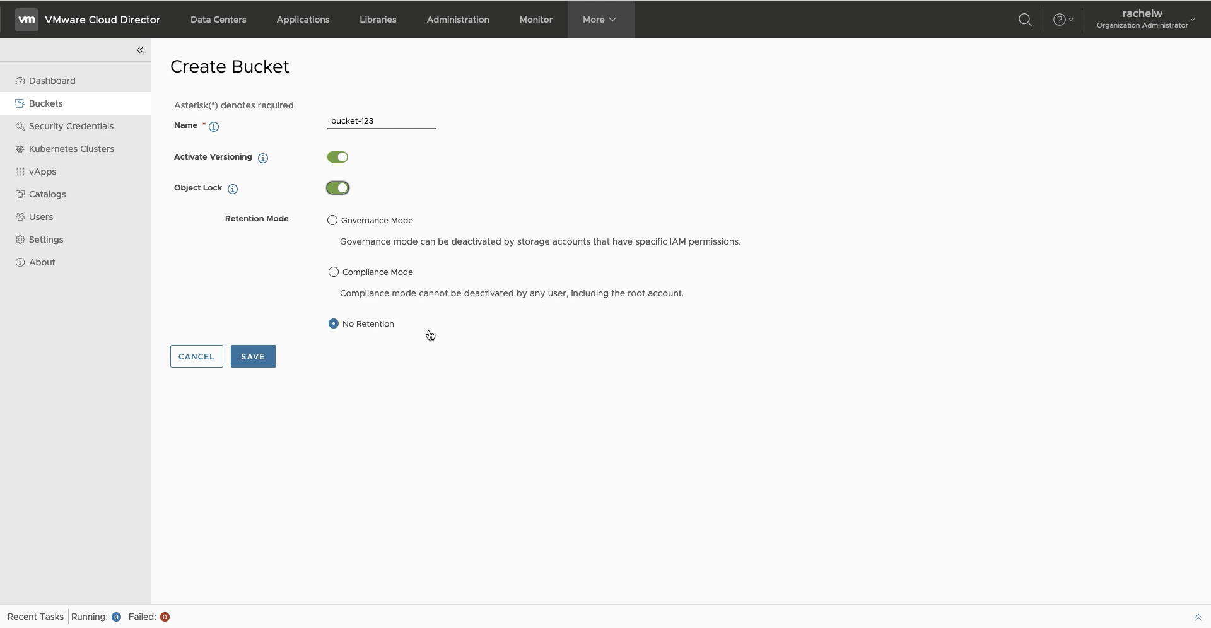Cancel the bucket creation

(x=196, y=356)
